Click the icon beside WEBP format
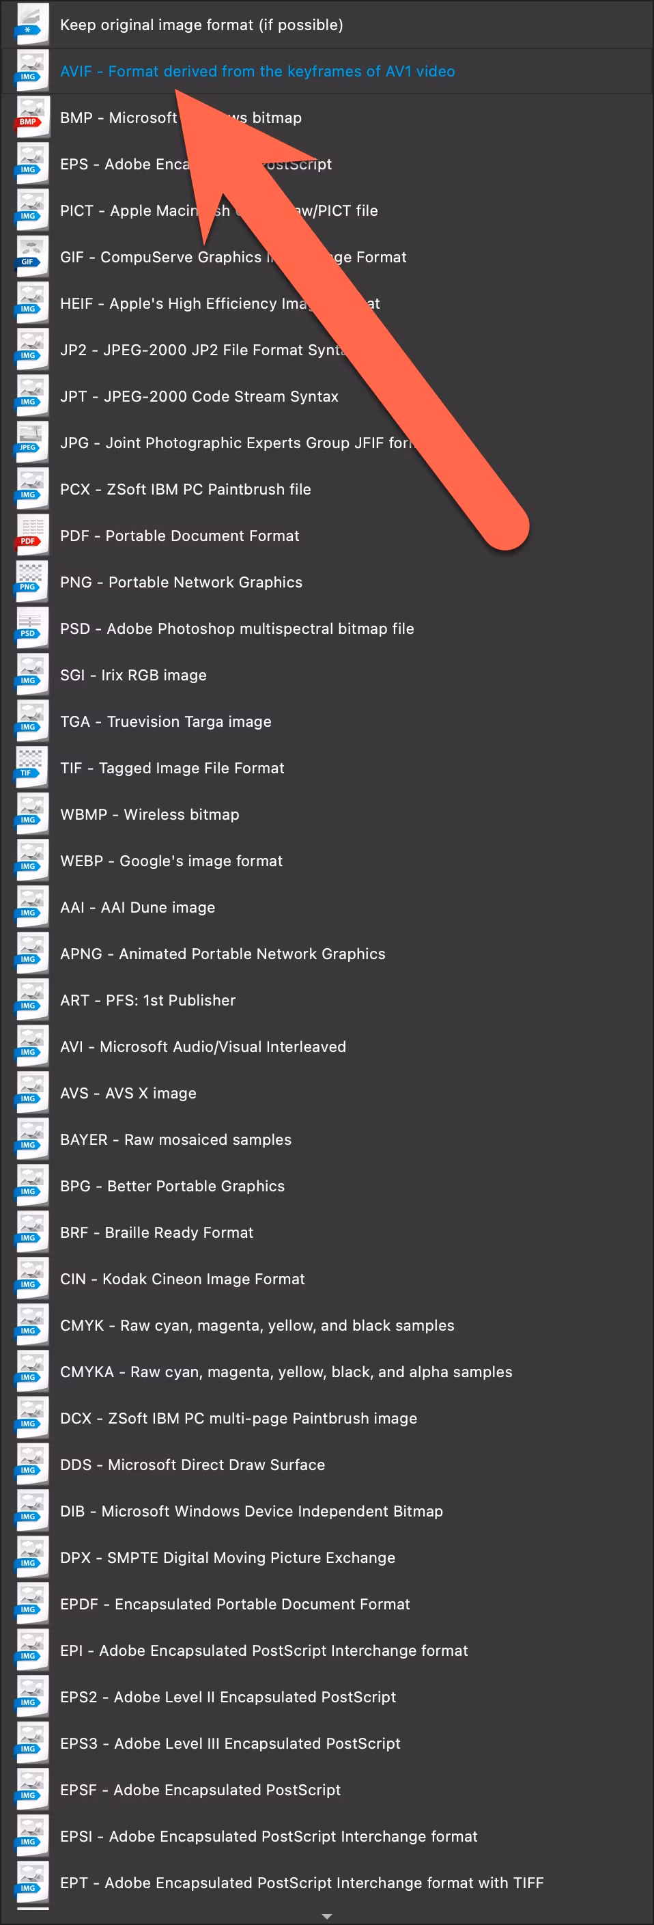This screenshot has height=1925, width=654. point(31,860)
